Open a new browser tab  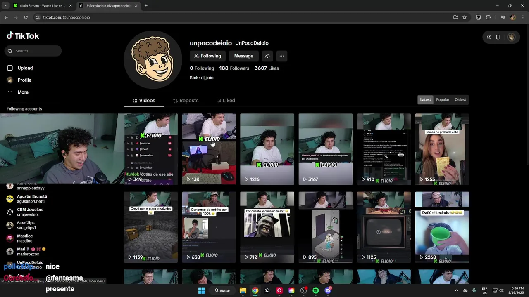coord(146,6)
